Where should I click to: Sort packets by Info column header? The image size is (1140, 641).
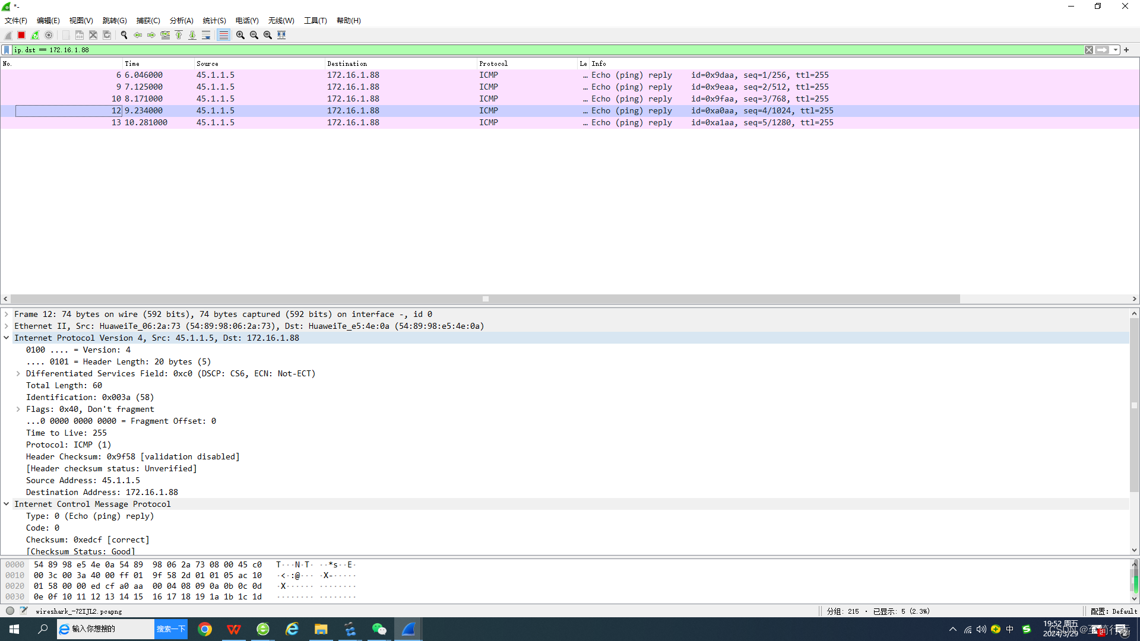[x=864, y=64]
